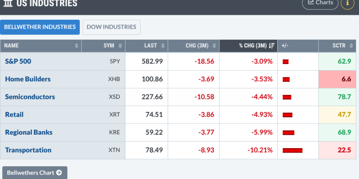Image resolution: width=359 pixels, height=179 pixels.
Task: Click the 78.7 SCTR score
Action: (x=344, y=97)
